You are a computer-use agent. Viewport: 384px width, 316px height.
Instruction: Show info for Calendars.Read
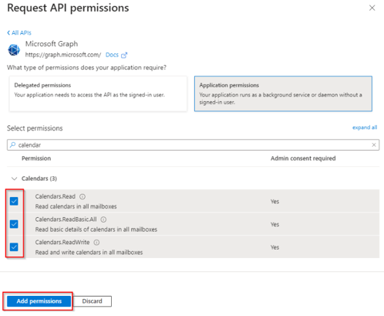coord(83,197)
